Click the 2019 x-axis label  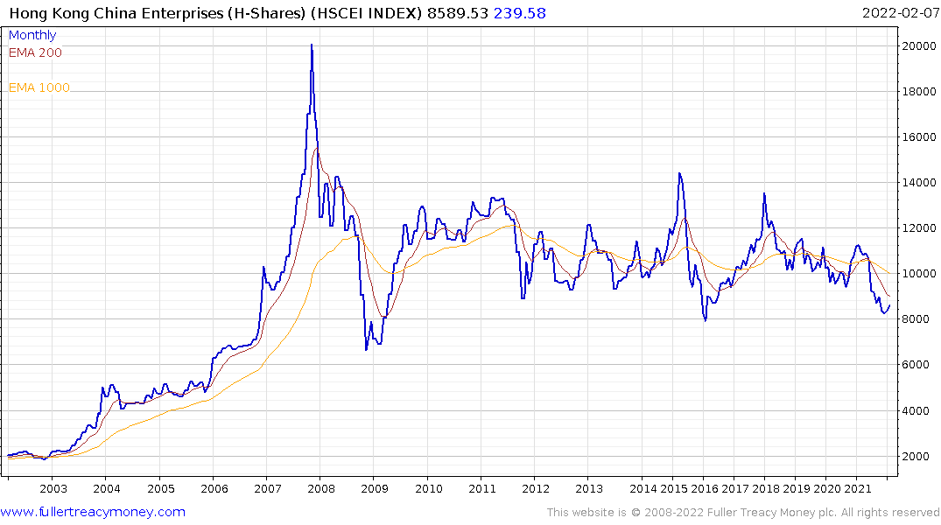click(x=797, y=489)
